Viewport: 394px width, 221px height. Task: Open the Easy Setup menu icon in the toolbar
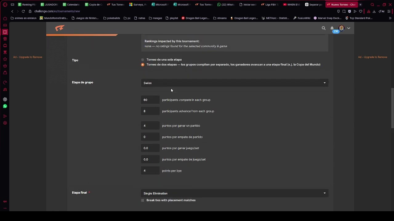pyautogui.click(x=389, y=11)
